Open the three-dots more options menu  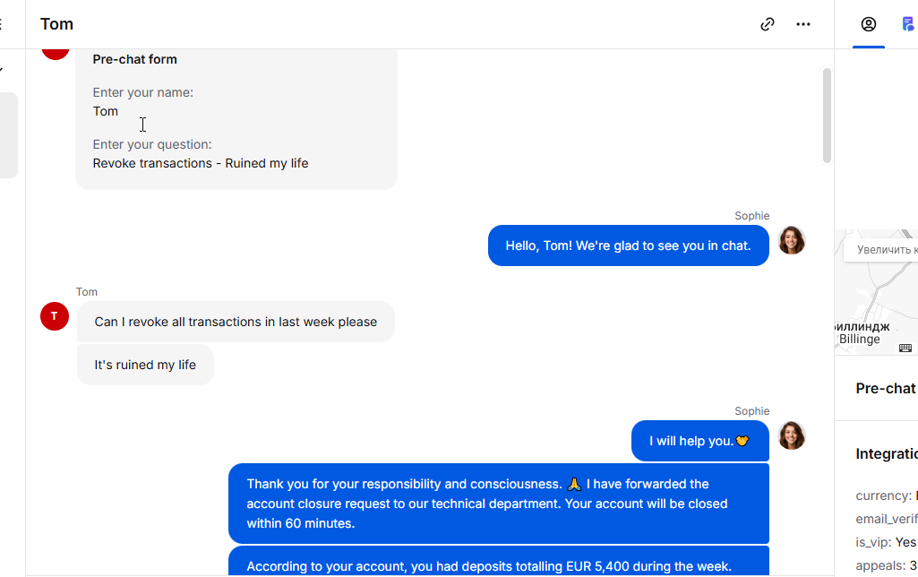tap(803, 24)
